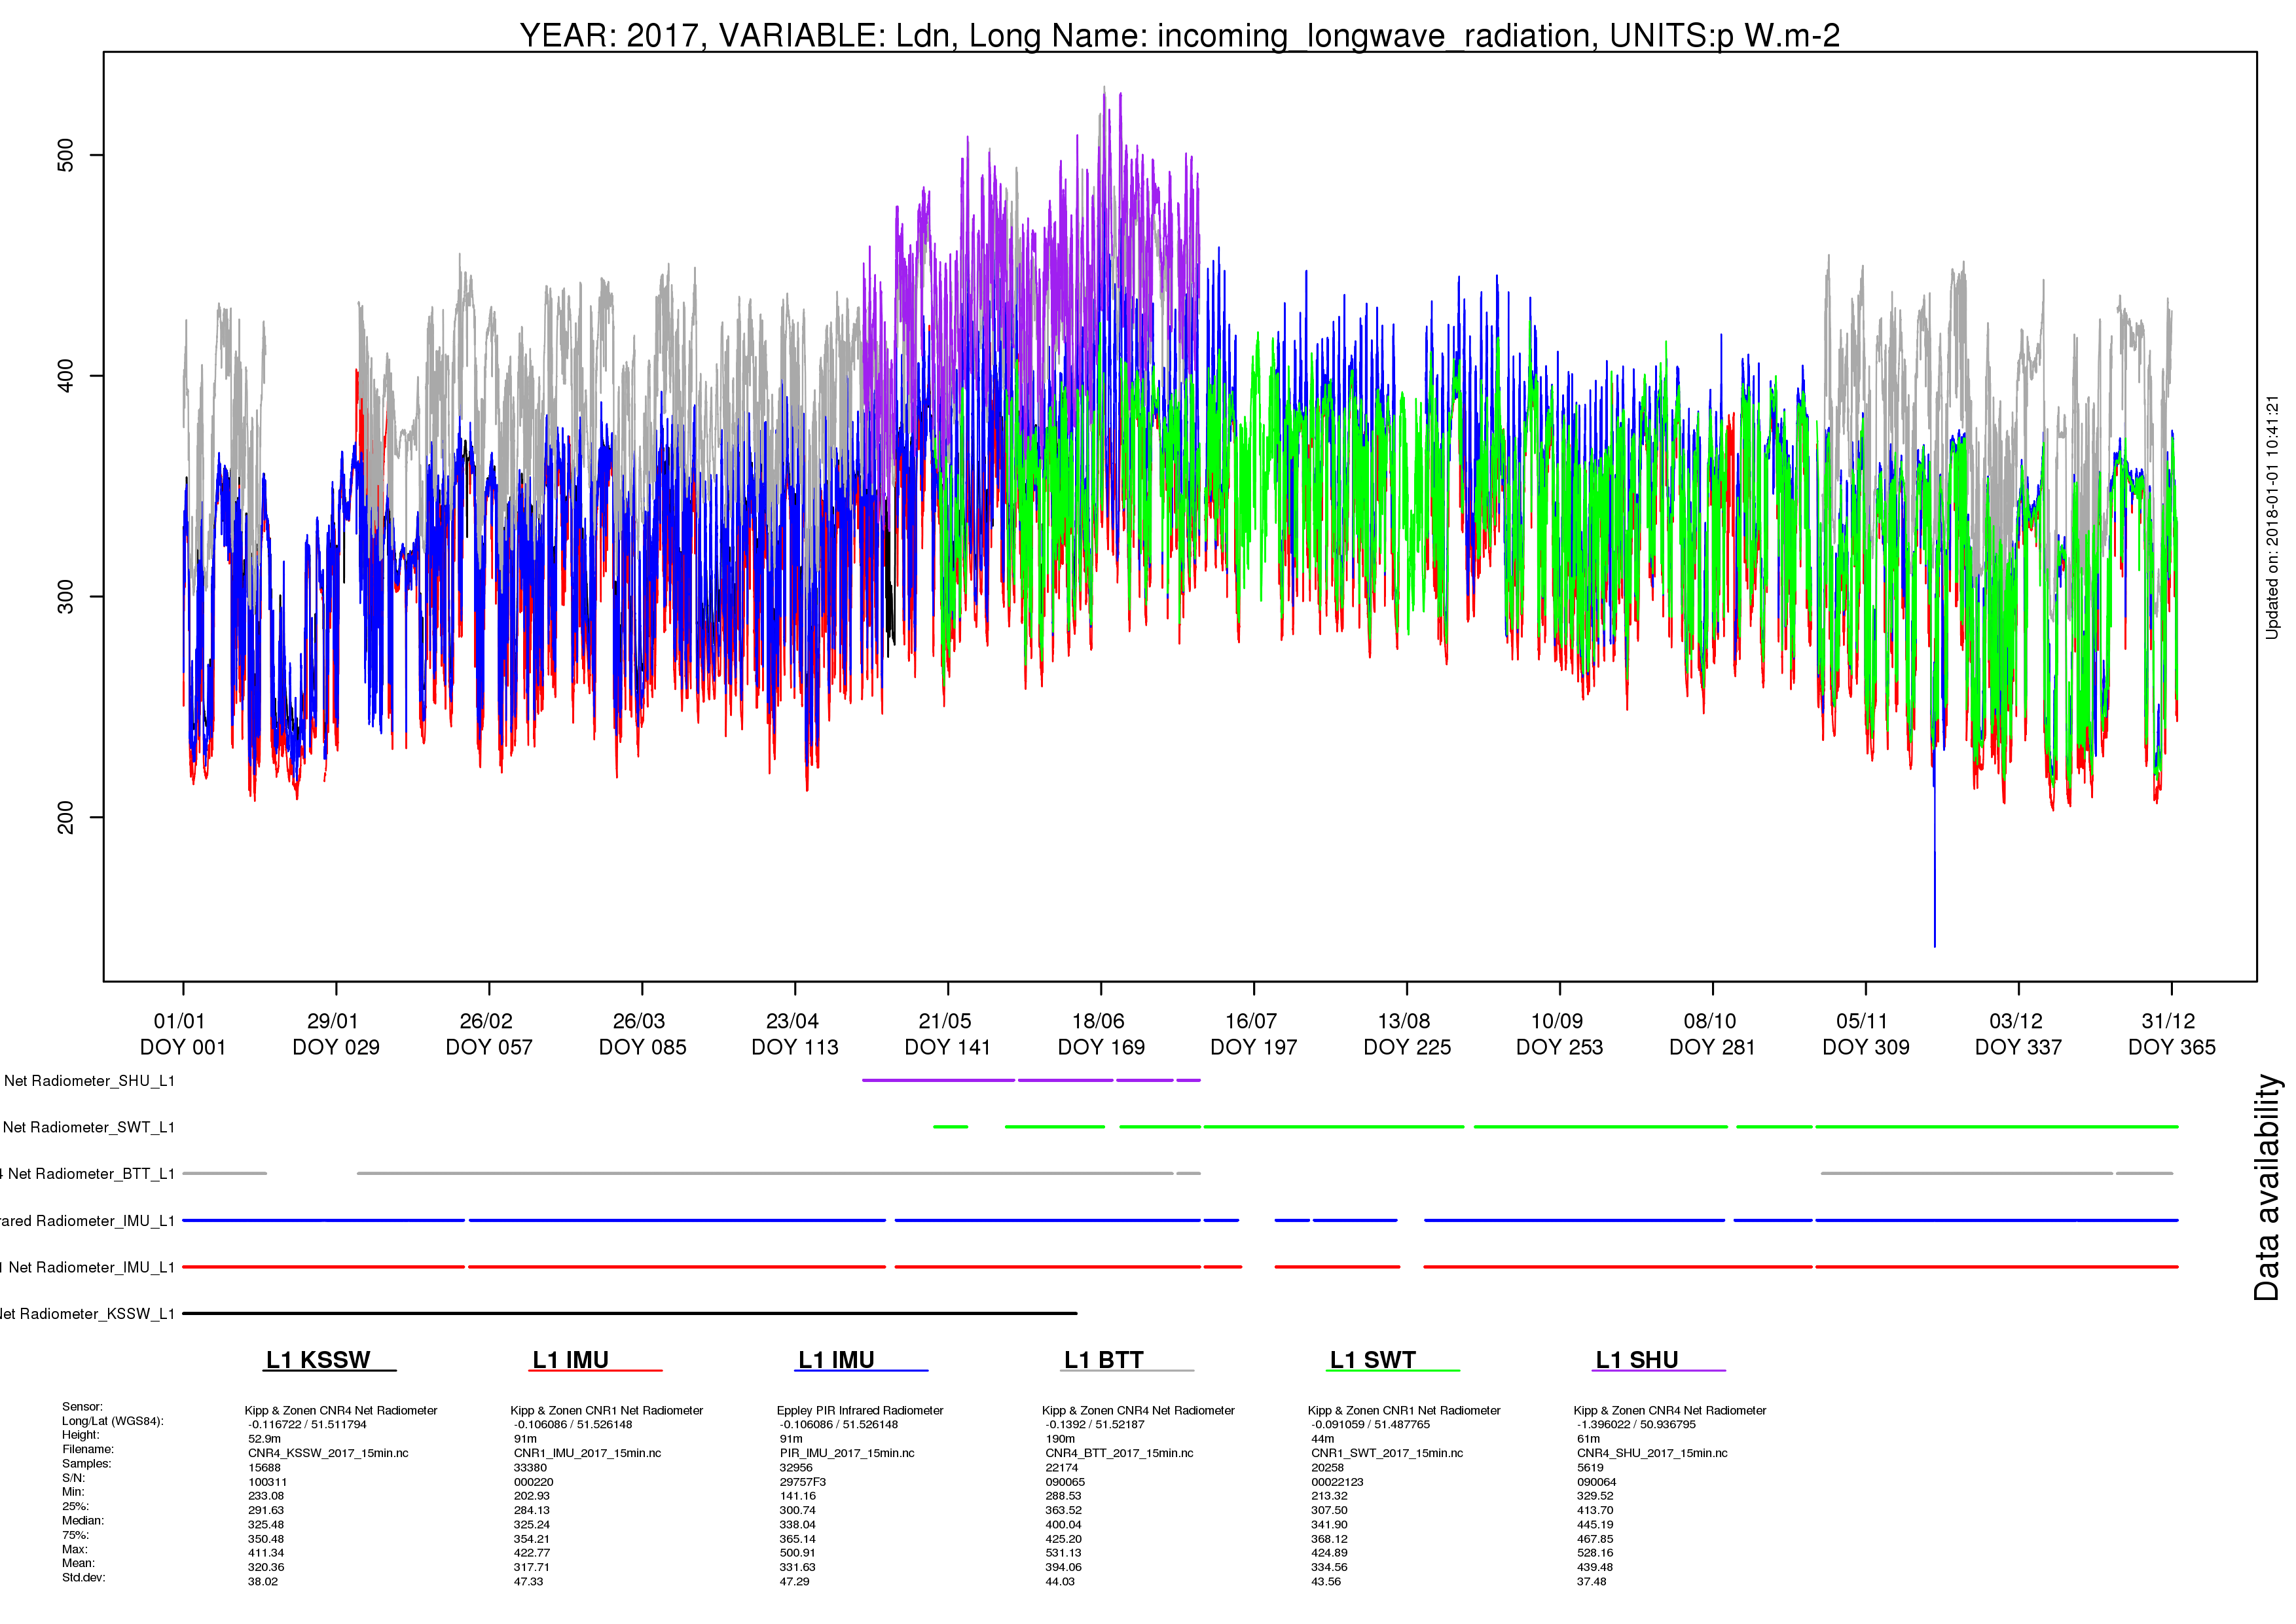This screenshot has width=2296, height=1624.
Task: Click the blue line under the second L1 IMU heading
Action: [861, 1370]
